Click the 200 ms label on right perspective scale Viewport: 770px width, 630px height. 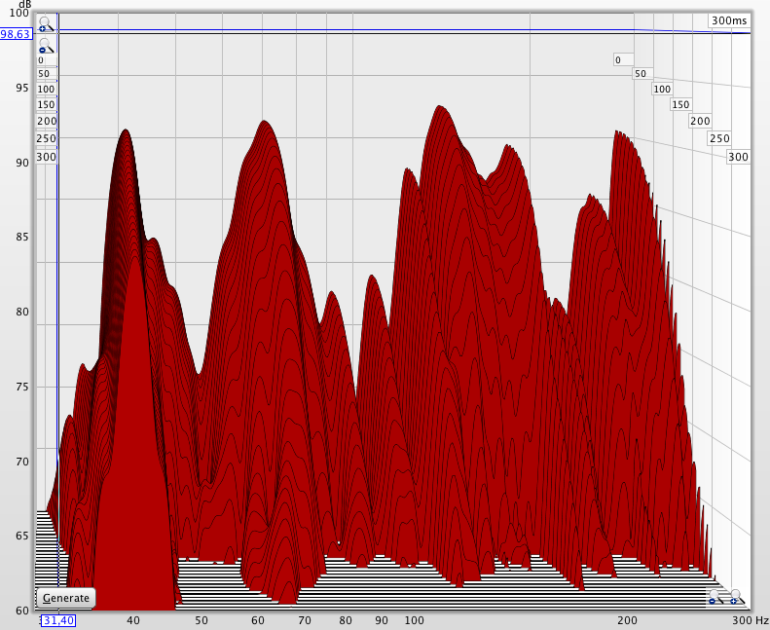(700, 122)
